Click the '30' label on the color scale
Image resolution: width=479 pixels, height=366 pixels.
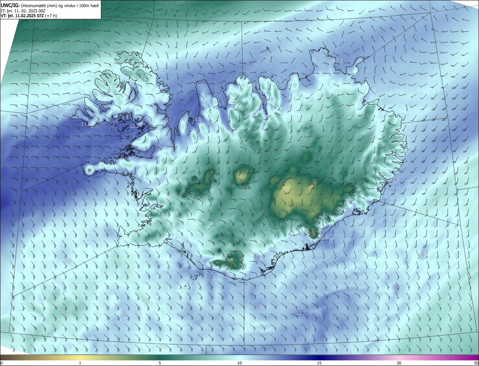[399, 363]
